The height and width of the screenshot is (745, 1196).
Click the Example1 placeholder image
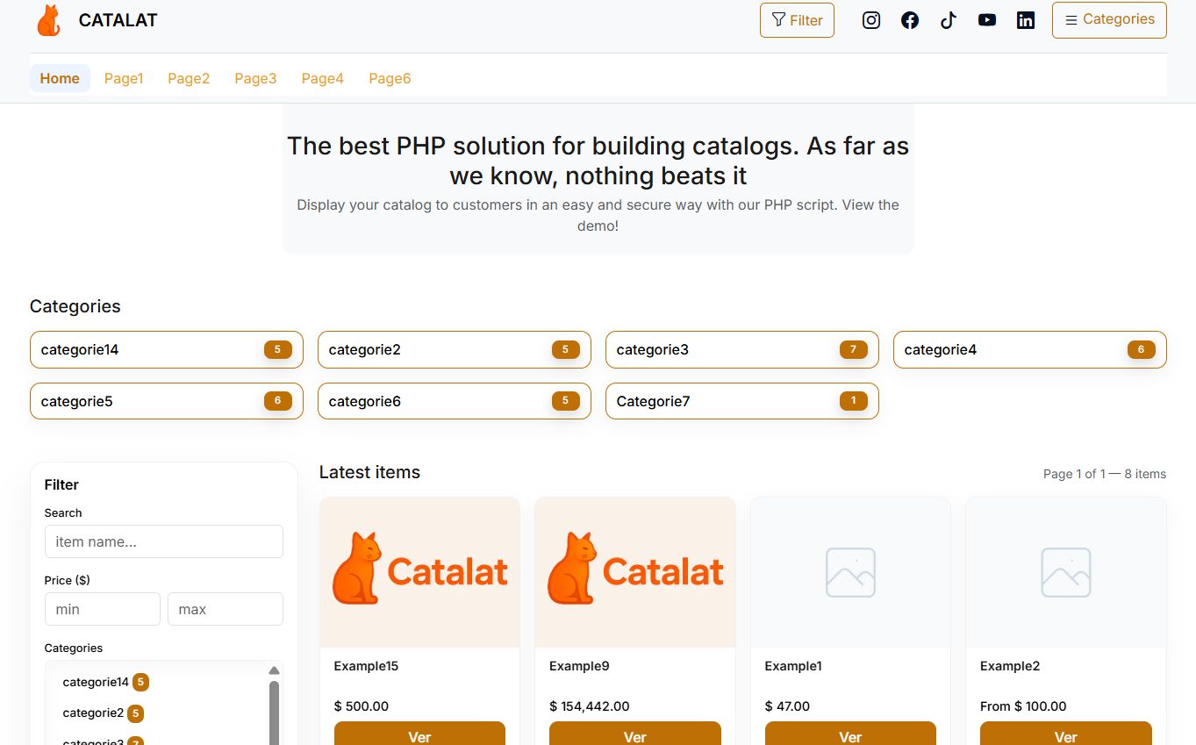(x=850, y=572)
